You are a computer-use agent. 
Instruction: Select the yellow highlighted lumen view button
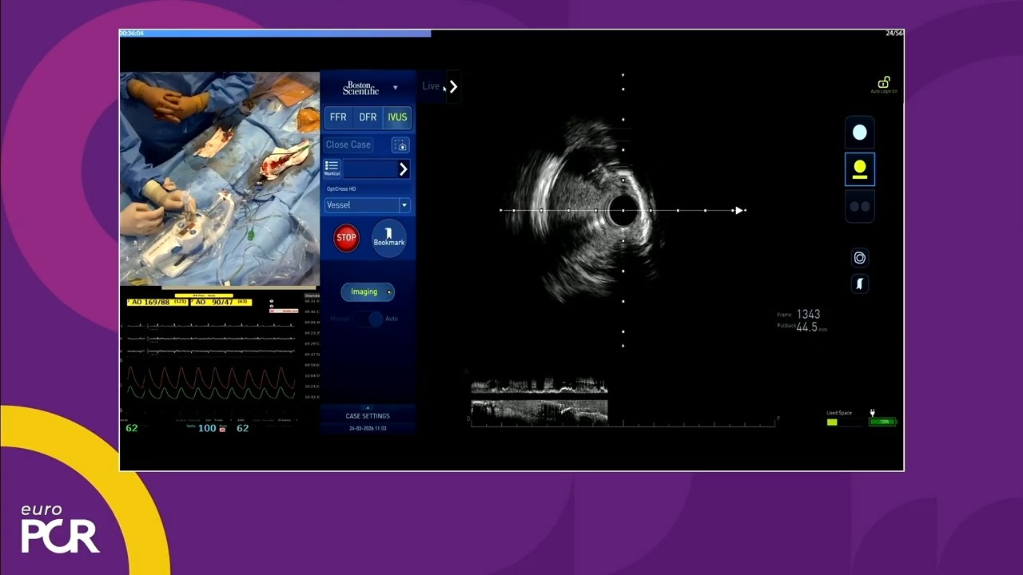860,169
